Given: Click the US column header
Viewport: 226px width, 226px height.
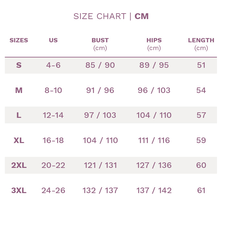Looking at the screenshot, I should pos(53,40).
